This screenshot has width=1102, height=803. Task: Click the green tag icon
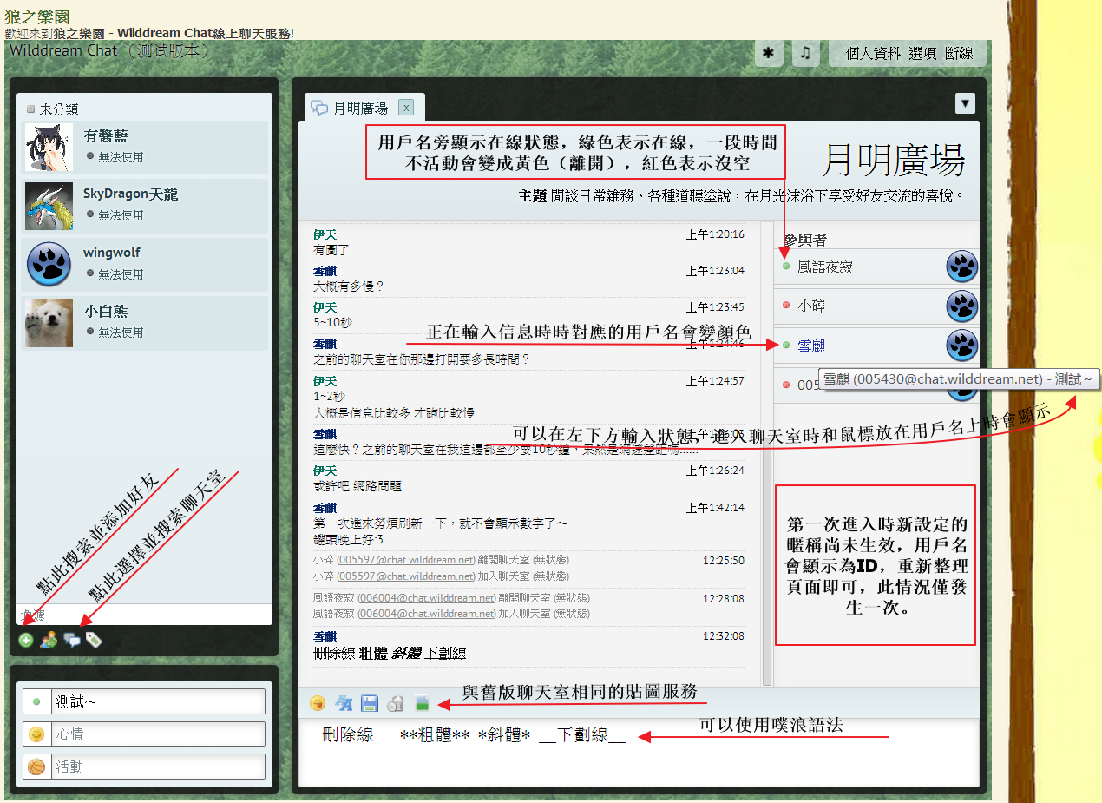(94, 641)
